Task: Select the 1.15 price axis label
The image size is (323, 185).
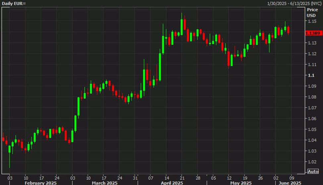Action: [311, 21]
